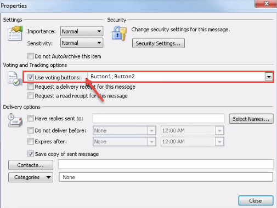Uncheck Use voting buttons checkbox
This screenshot has width=277, height=208.
click(31, 77)
